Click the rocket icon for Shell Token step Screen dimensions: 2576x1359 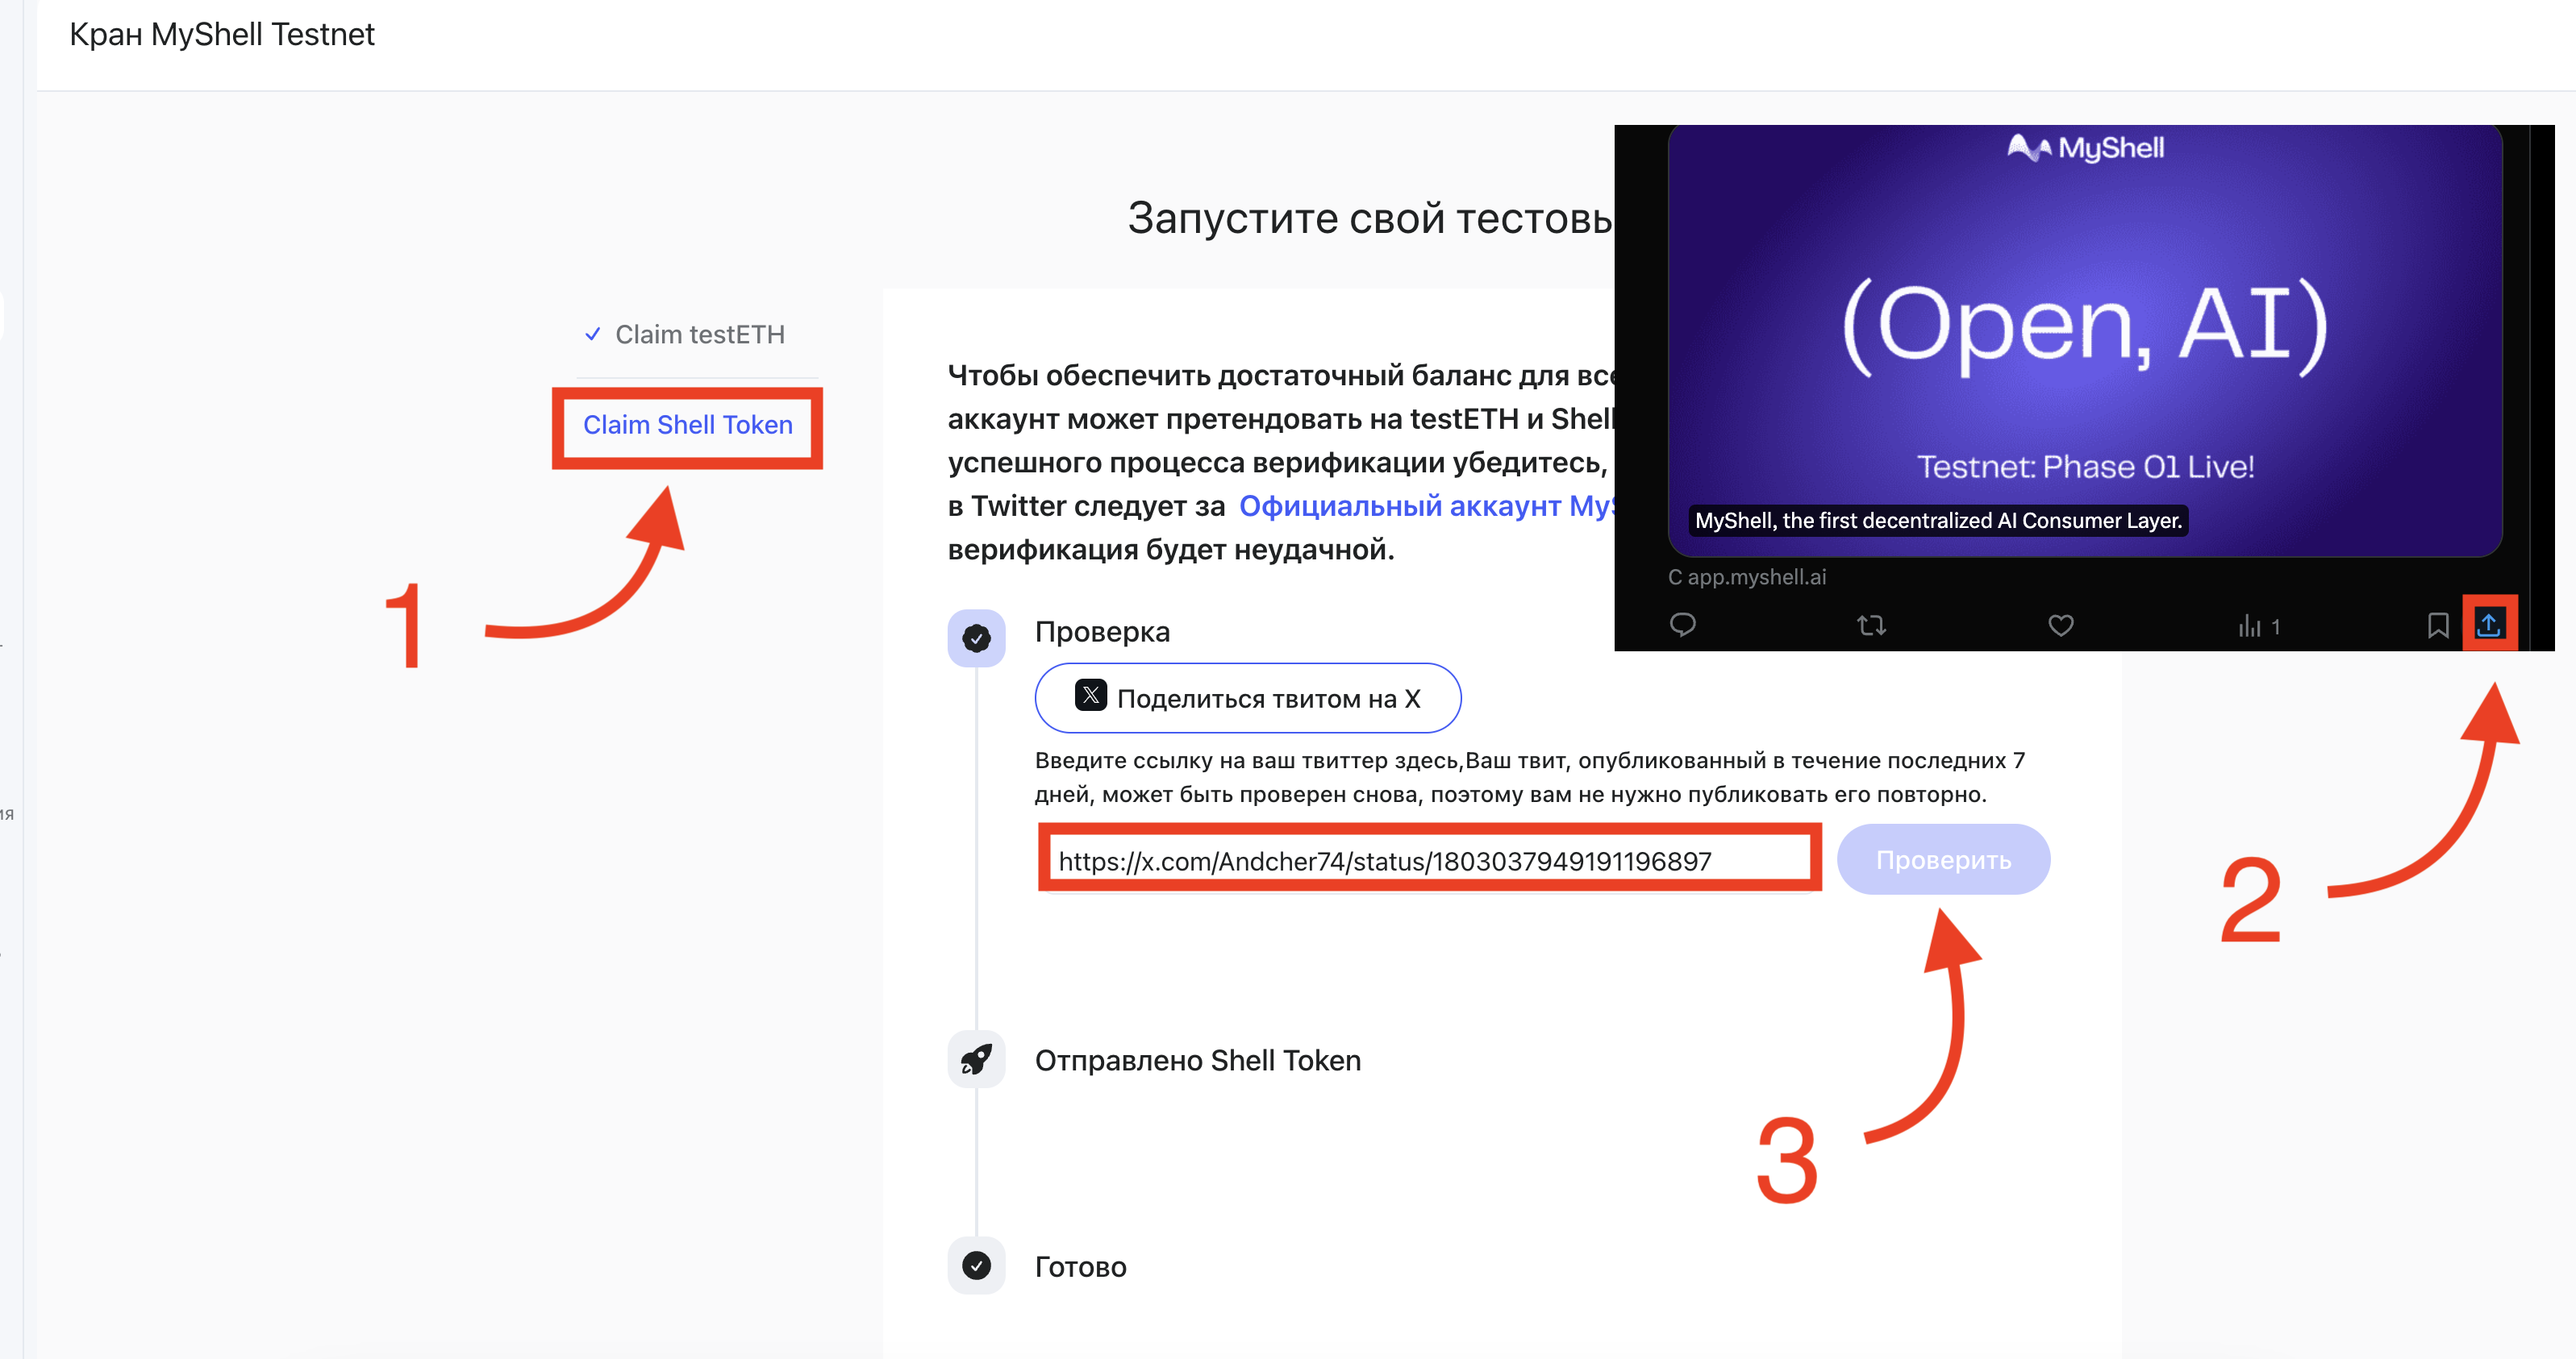976,1059
